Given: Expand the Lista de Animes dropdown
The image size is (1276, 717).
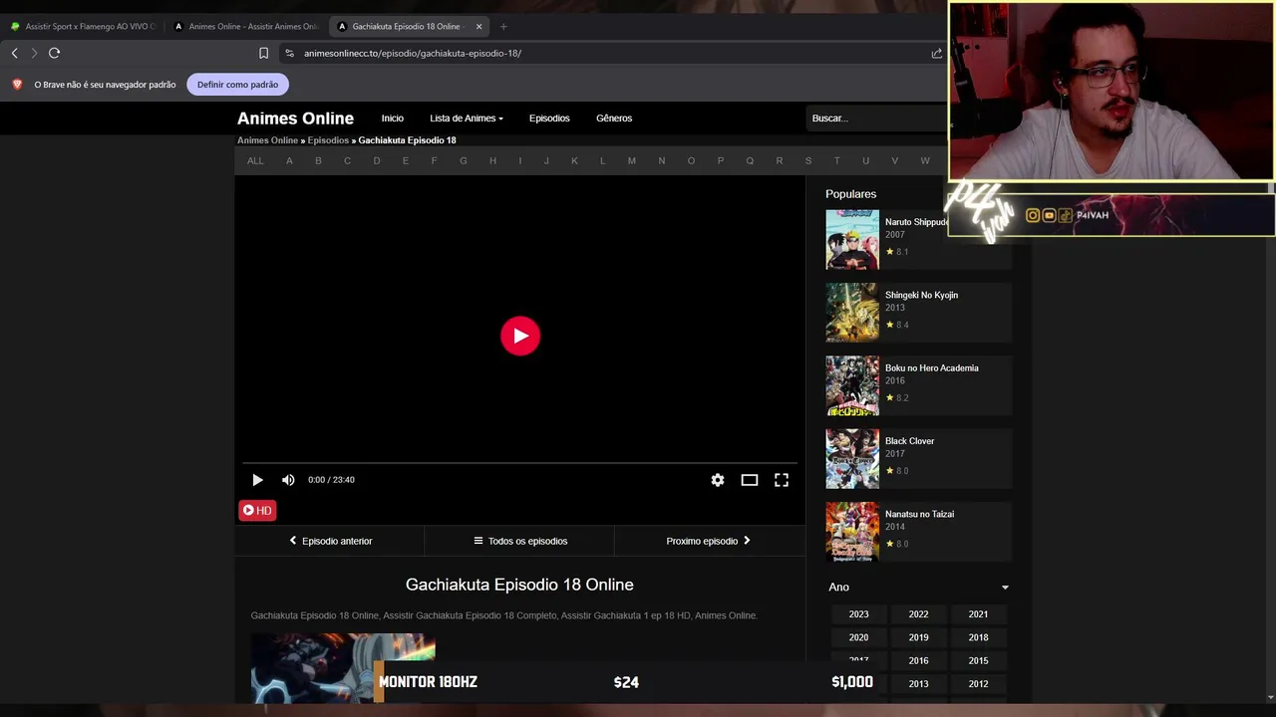Looking at the screenshot, I should click(467, 118).
